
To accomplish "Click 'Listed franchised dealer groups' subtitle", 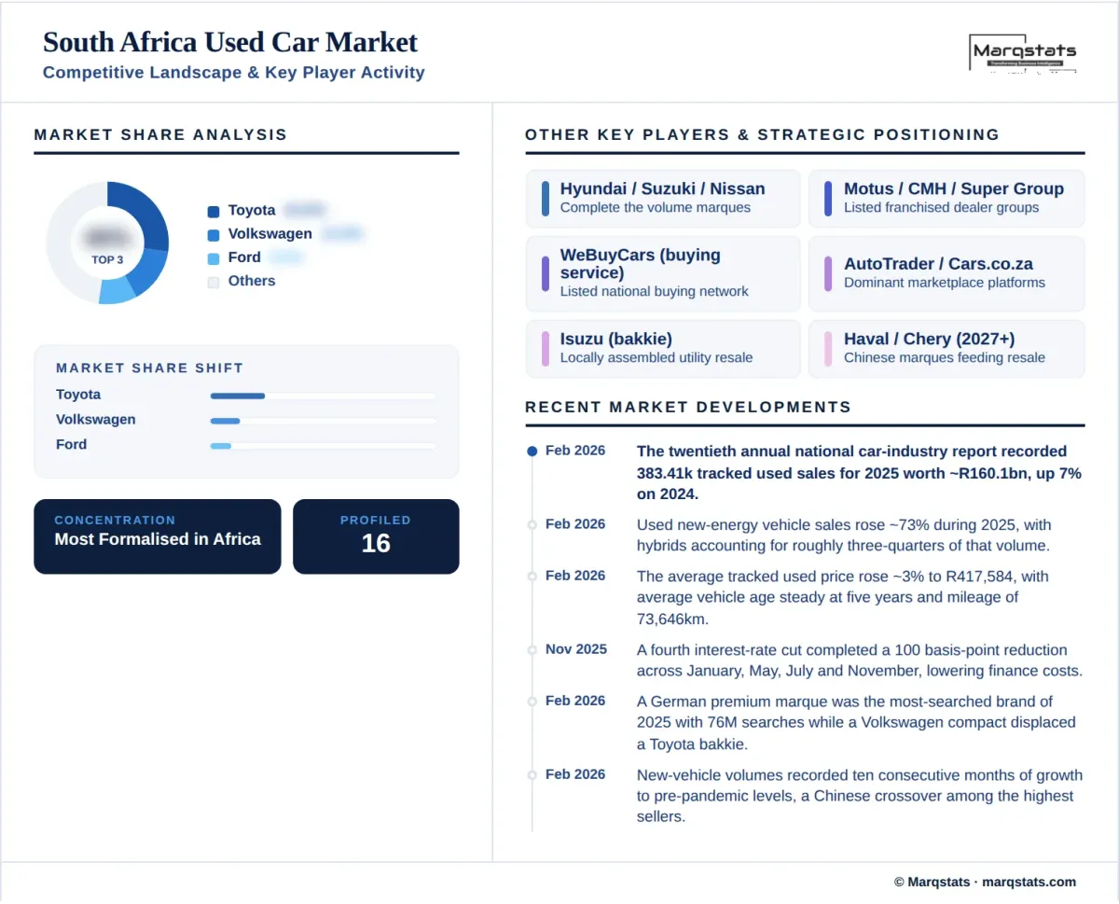I will [x=941, y=208].
